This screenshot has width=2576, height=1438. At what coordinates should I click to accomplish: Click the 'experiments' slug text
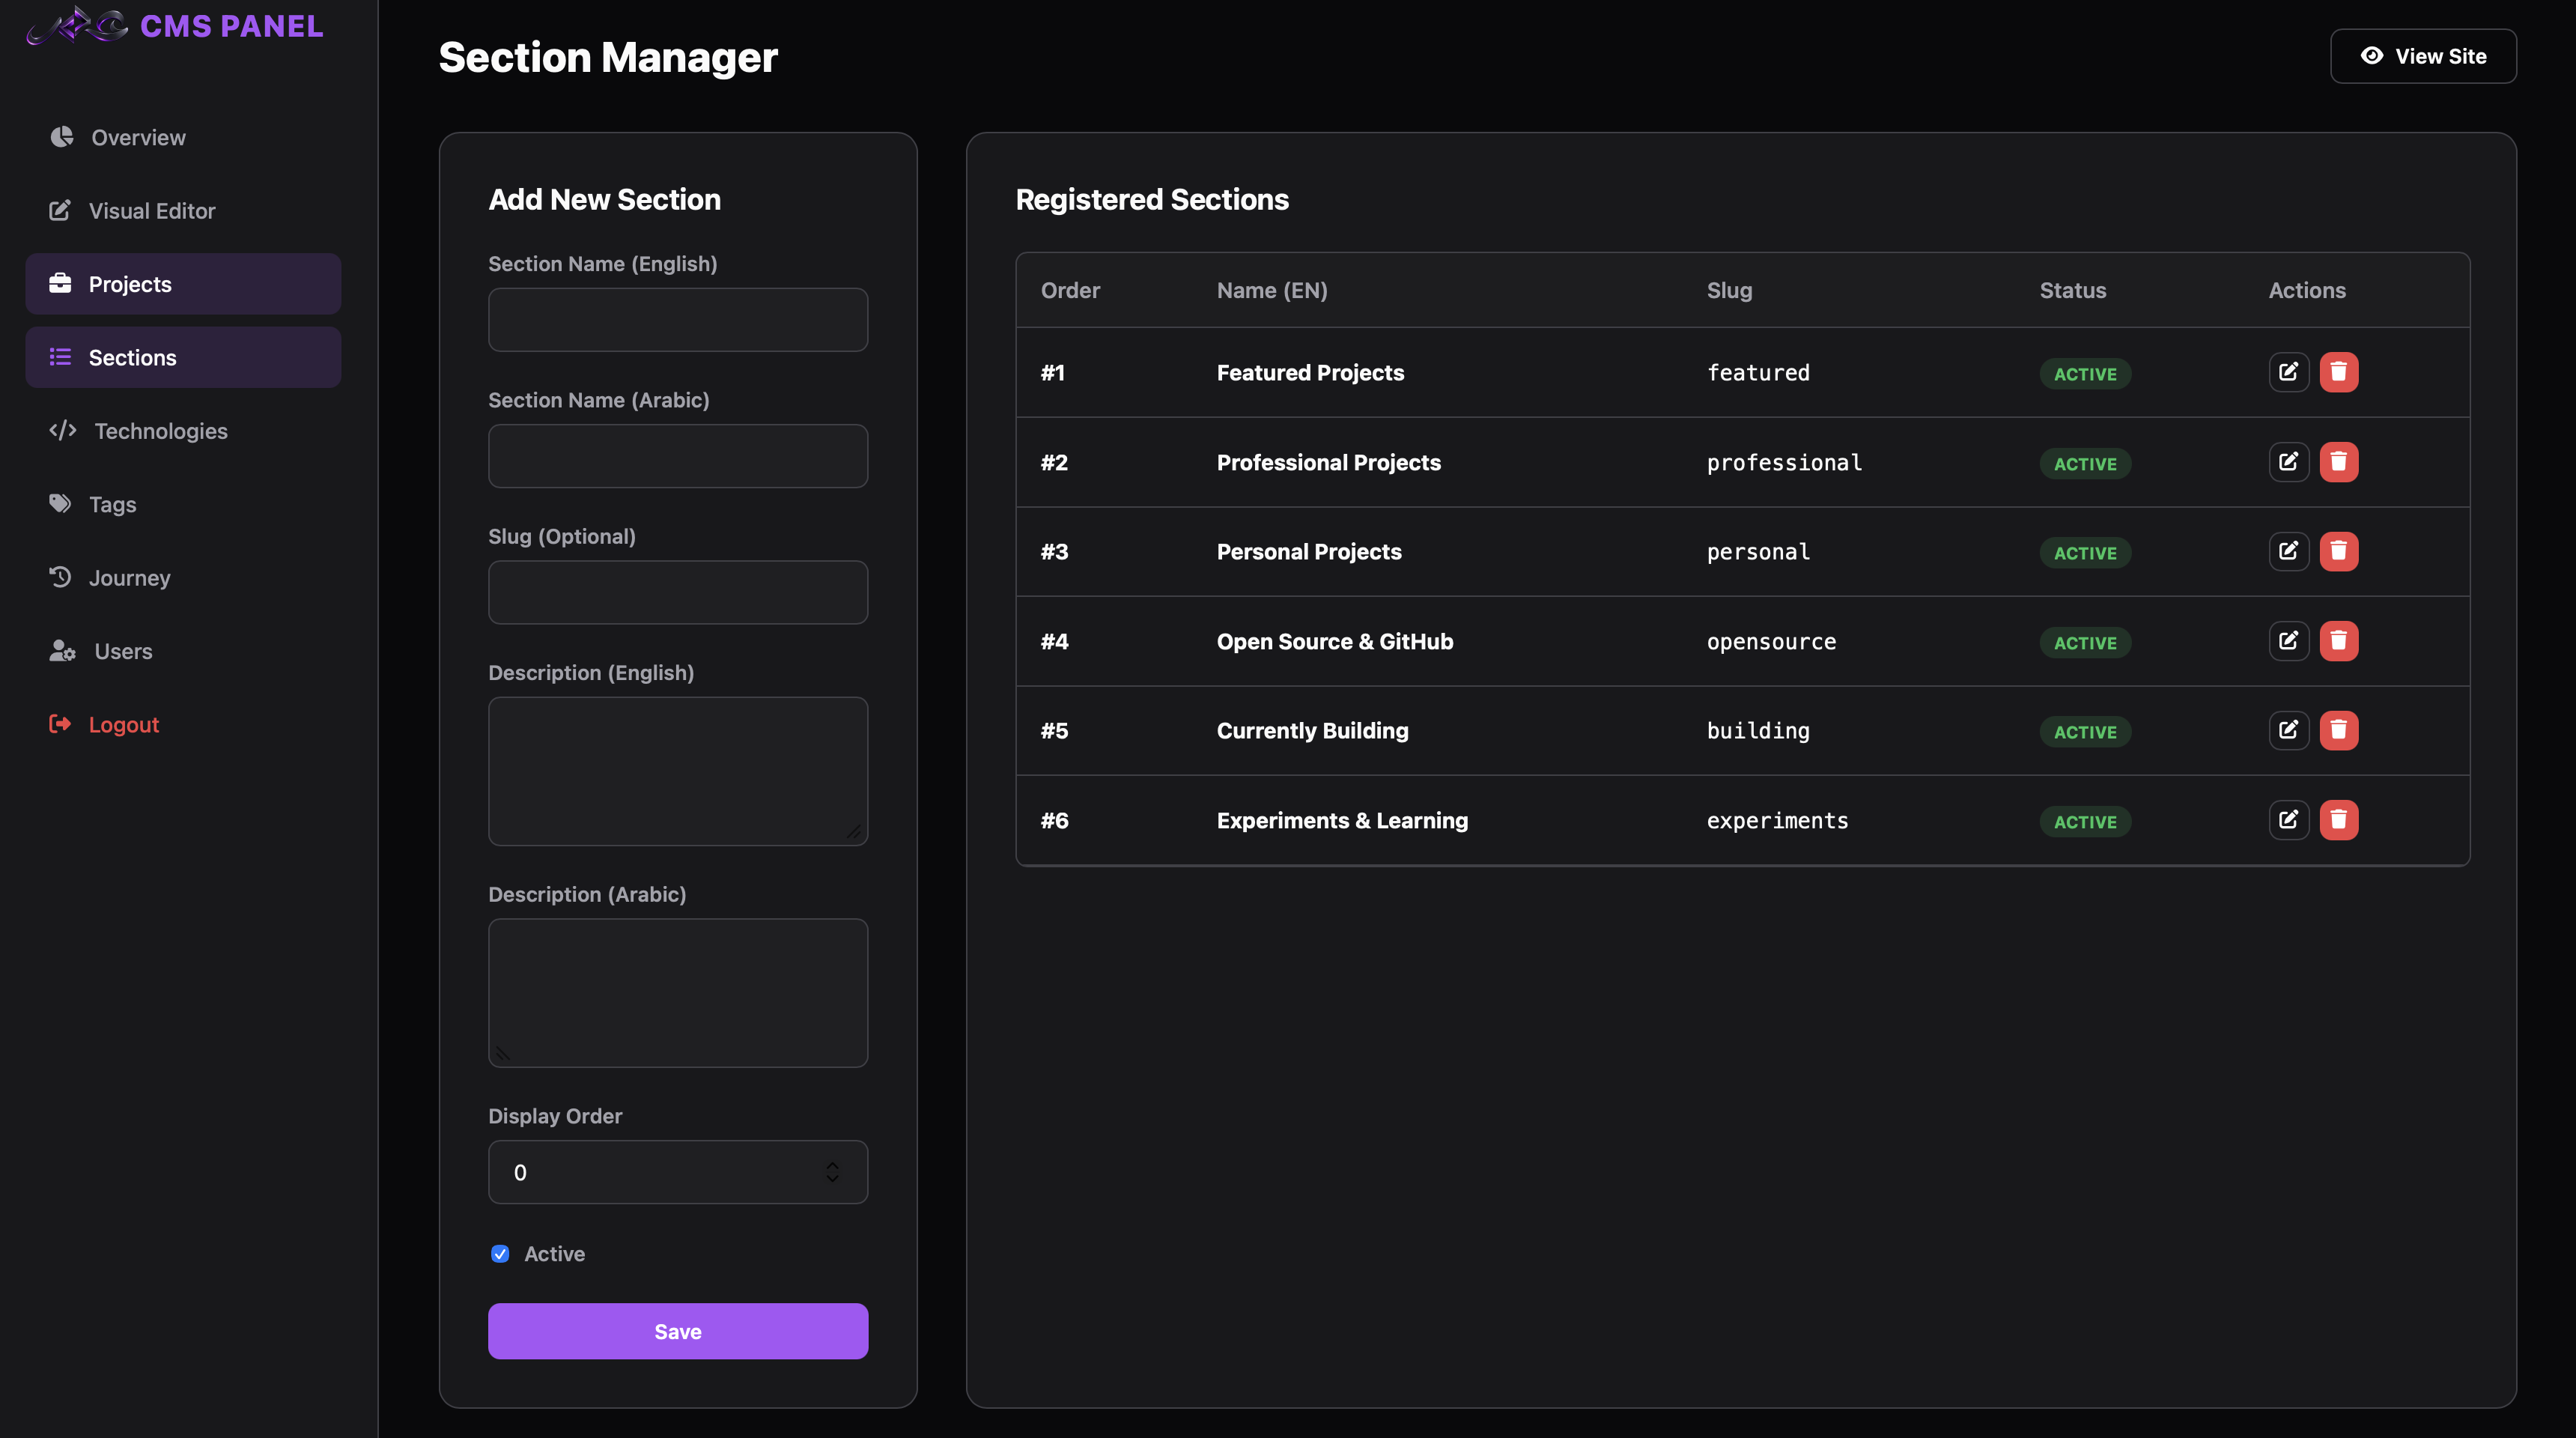point(1777,821)
